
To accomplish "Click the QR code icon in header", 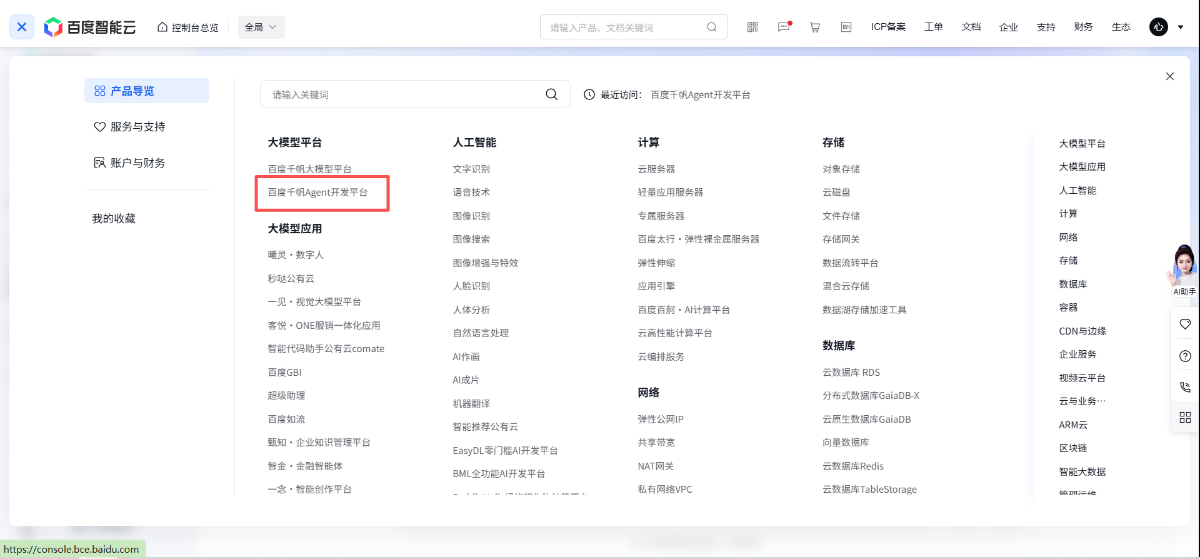I will tap(752, 27).
